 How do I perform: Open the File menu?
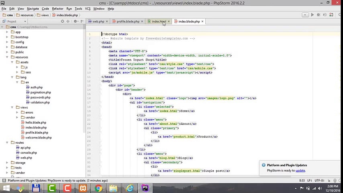tap(4, 9)
